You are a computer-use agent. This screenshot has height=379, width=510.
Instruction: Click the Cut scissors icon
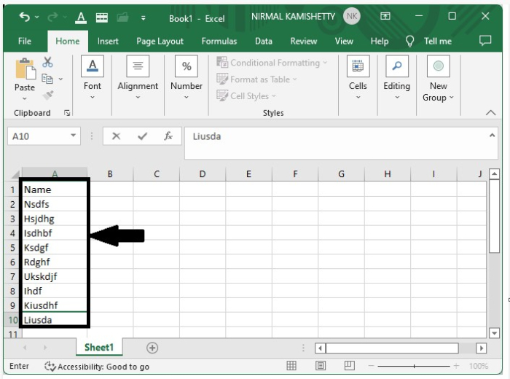48,63
